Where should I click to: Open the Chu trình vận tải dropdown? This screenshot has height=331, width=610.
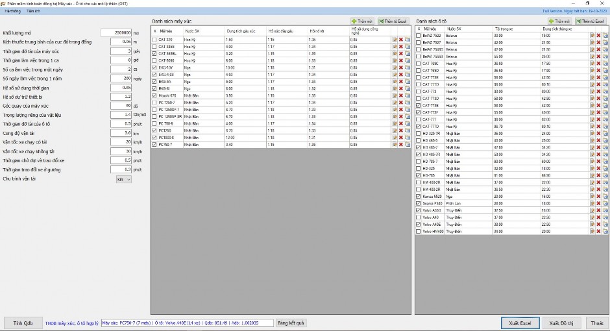coord(123,178)
